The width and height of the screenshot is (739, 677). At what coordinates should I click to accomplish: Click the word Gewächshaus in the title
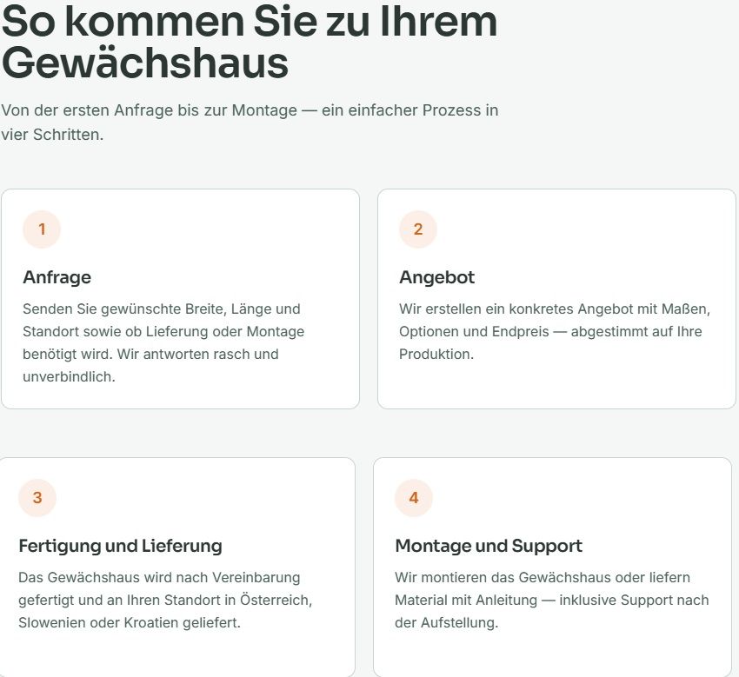coord(145,63)
